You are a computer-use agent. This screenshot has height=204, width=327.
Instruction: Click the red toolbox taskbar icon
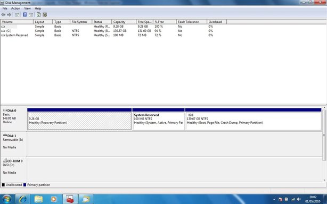click(x=70, y=199)
